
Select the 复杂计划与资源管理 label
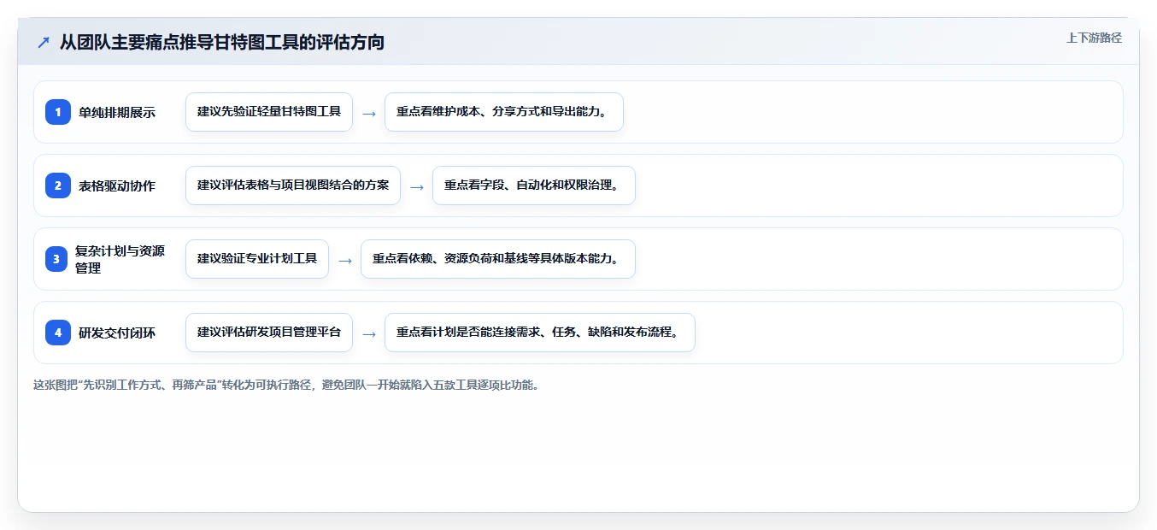point(120,259)
